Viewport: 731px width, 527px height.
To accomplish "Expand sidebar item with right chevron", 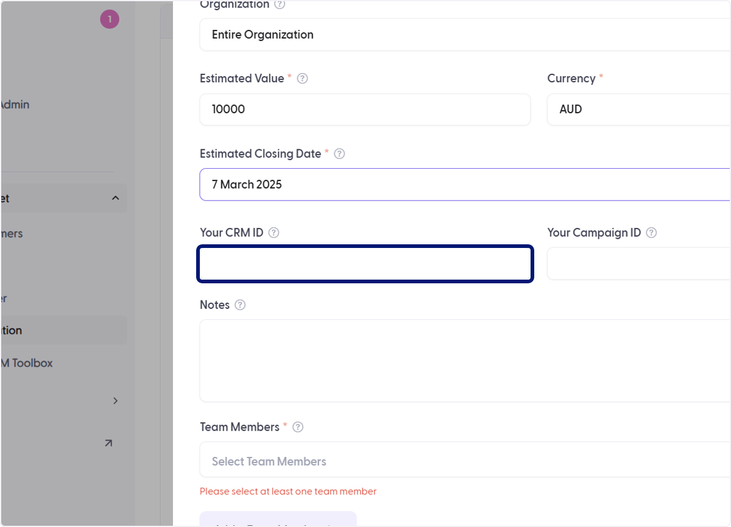I will [116, 401].
